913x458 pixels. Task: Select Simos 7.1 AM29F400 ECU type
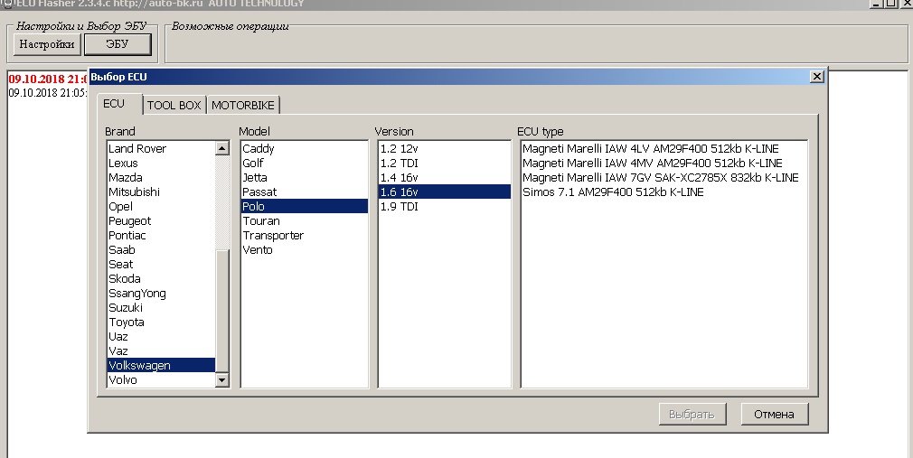pyautogui.click(x=664, y=192)
